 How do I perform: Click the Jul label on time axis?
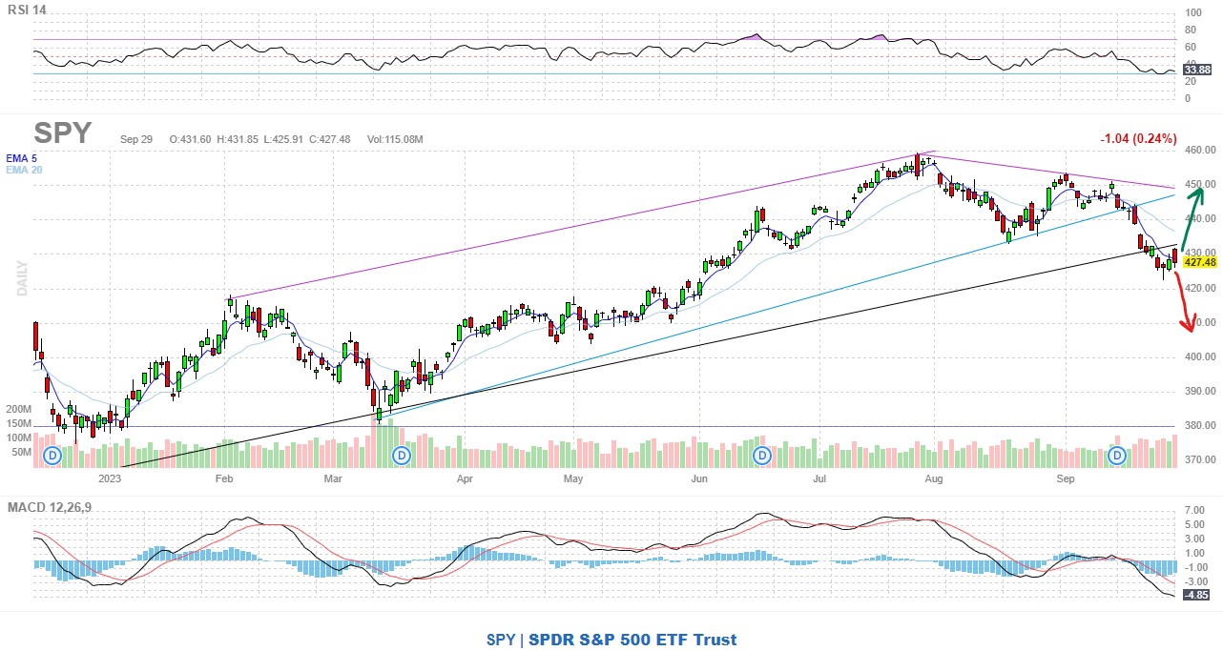819,480
